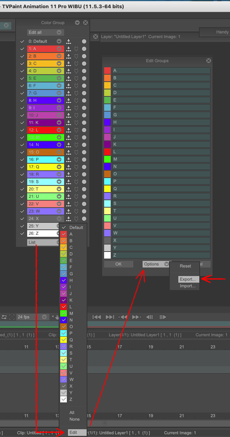Viewport: 230px width, 437px height.
Task: Select All in the List popup
Action: pyautogui.click(x=72, y=413)
